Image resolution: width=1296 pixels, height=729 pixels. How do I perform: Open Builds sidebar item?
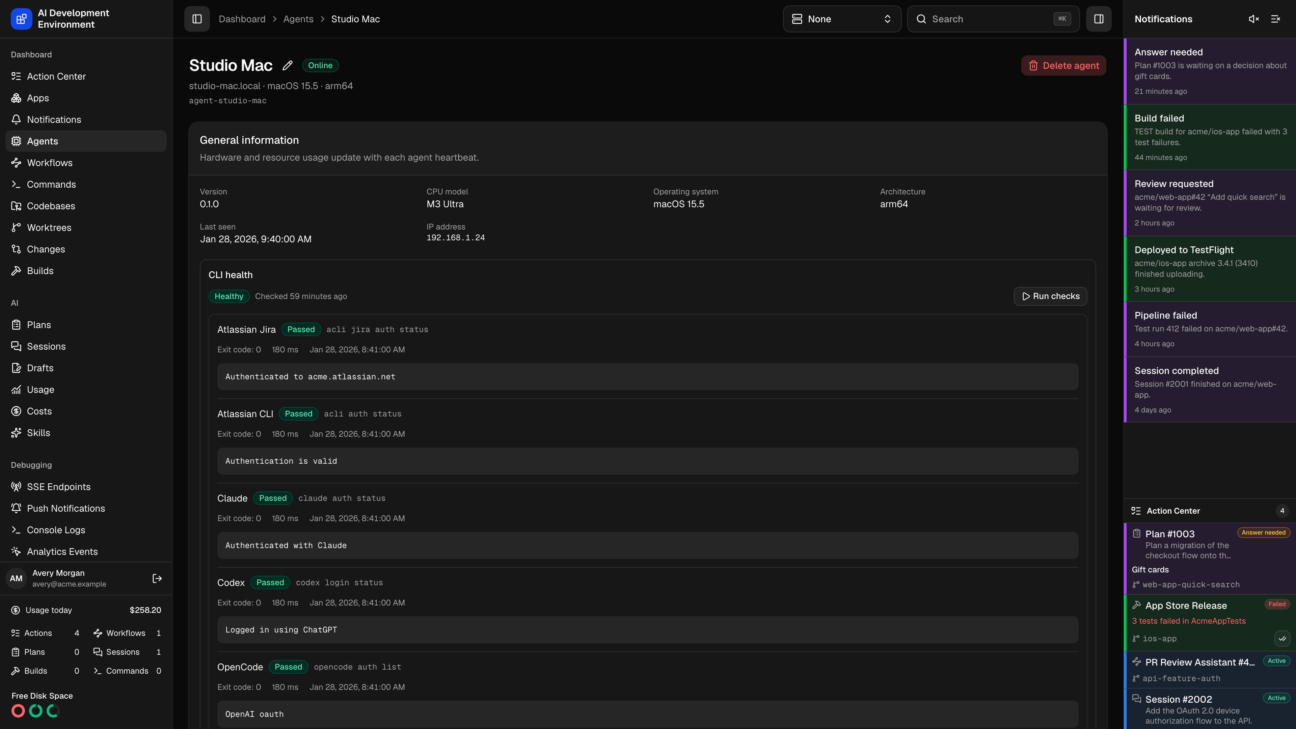click(86, 271)
